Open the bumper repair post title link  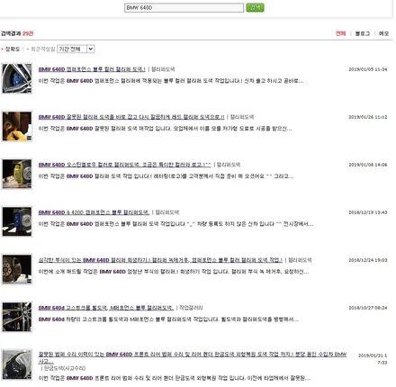click(x=193, y=357)
